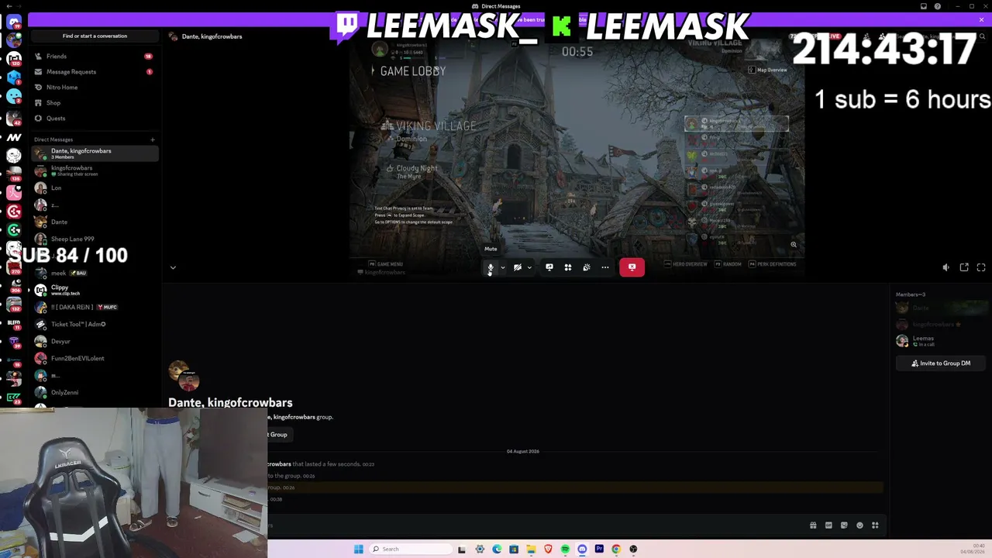Mute the microphone in the call
The image size is (992, 558).
(490, 267)
